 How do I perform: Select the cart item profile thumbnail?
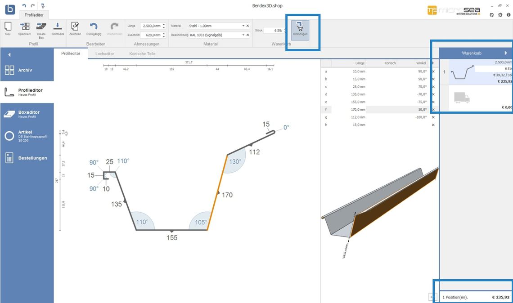pos(462,72)
